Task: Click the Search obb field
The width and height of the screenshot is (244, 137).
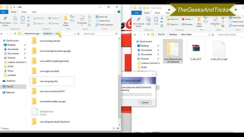Action: [100, 34]
